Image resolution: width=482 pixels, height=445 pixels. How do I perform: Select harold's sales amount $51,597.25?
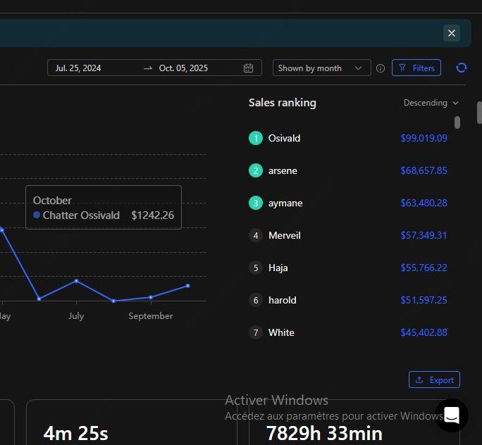[x=424, y=300]
